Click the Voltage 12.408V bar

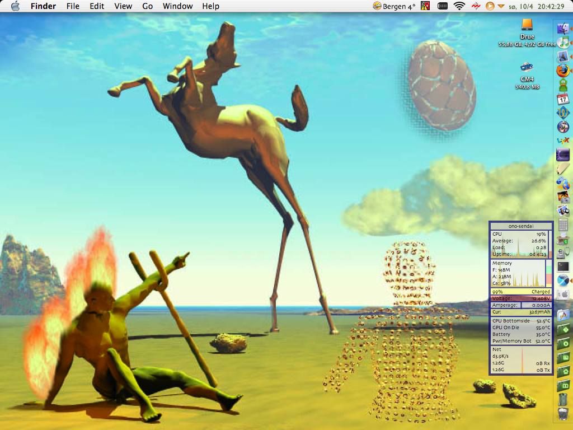[x=521, y=298]
